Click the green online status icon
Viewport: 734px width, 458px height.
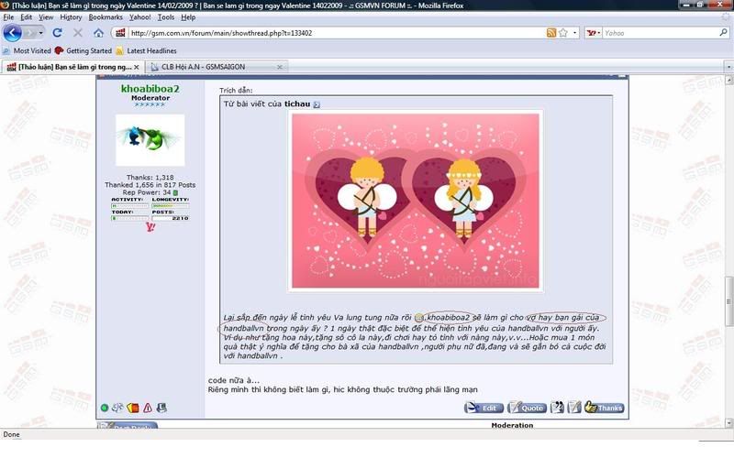point(105,408)
